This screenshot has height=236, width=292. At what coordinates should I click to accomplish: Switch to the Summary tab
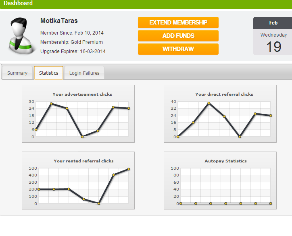click(x=17, y=73)
